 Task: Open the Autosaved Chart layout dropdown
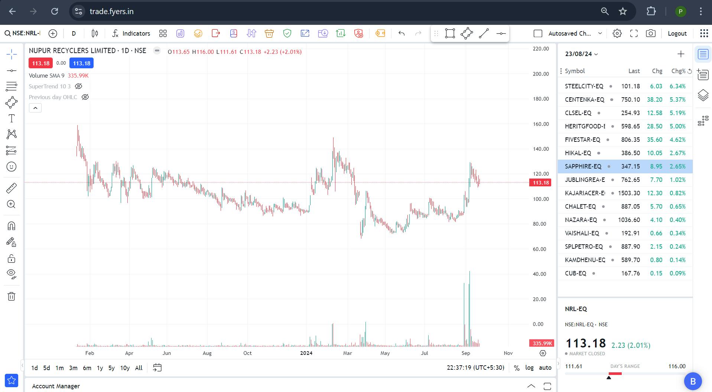(x=575, y=33)
